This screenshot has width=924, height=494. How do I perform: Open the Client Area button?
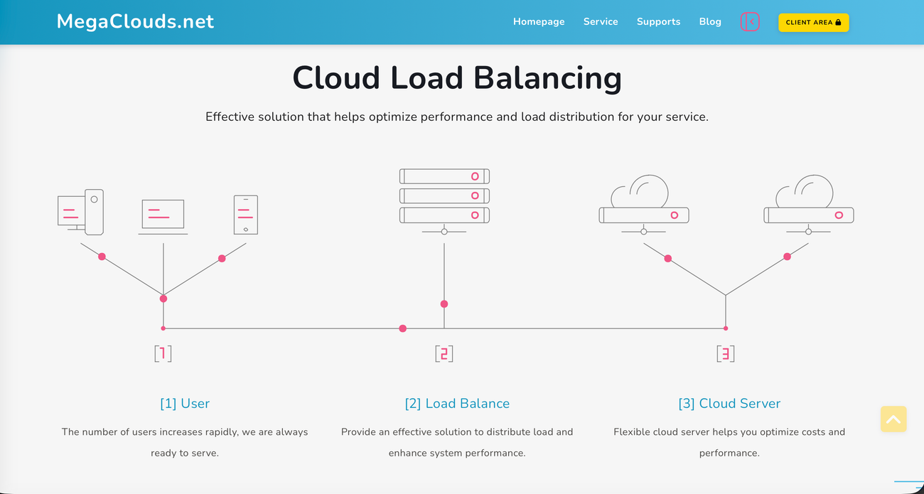click(813, 22)
